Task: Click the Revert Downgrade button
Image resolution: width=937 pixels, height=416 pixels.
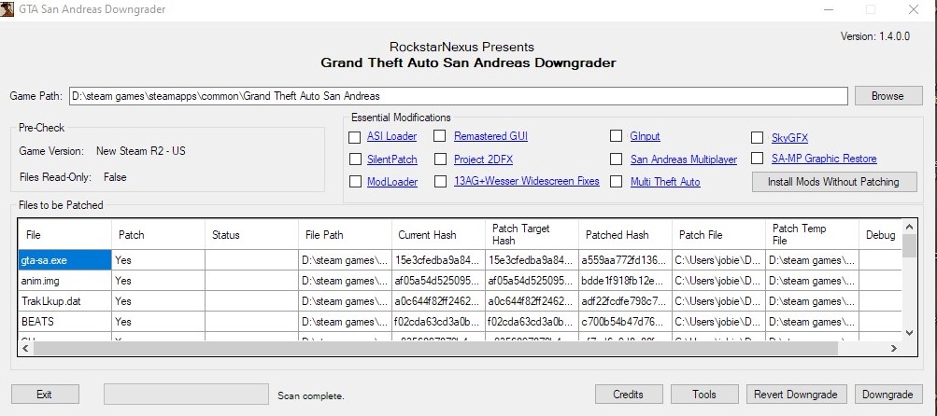Action: point(797,395)
